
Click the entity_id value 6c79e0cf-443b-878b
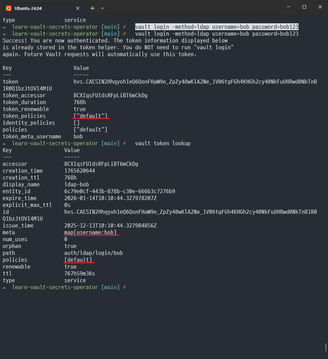click(x=119, y=191)
